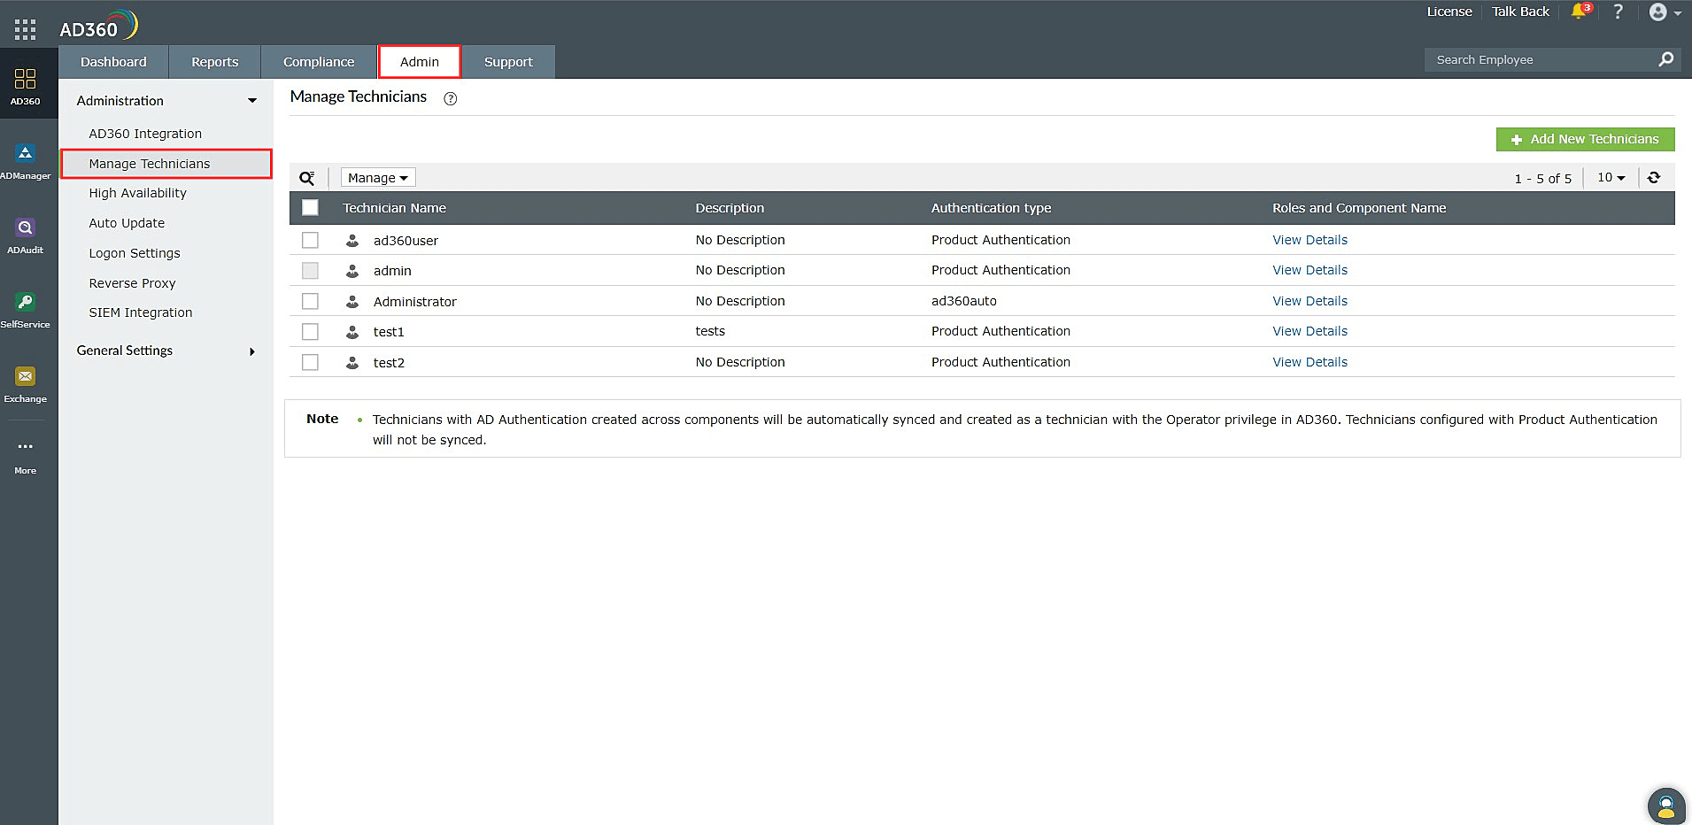Collapse the Administration section

(x=251, y=100)
